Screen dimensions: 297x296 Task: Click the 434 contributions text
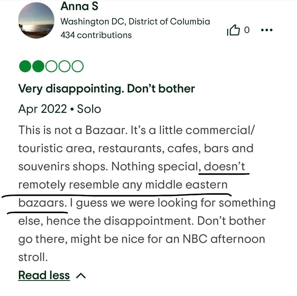click(x=96, y=35)
